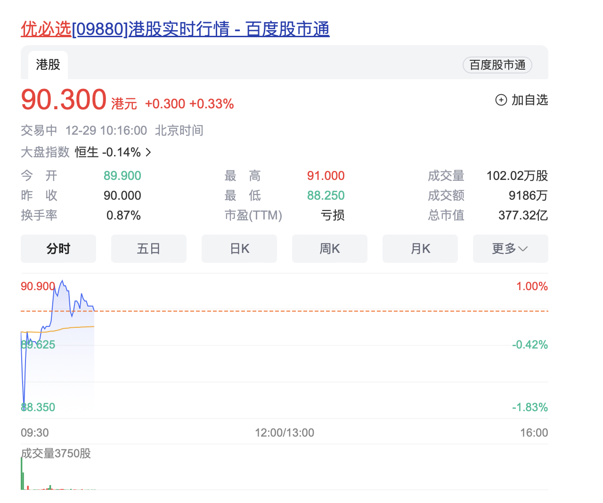Click the 90.300 current price
The width and height of the screenshot is (603, 503).
(64, 100)
